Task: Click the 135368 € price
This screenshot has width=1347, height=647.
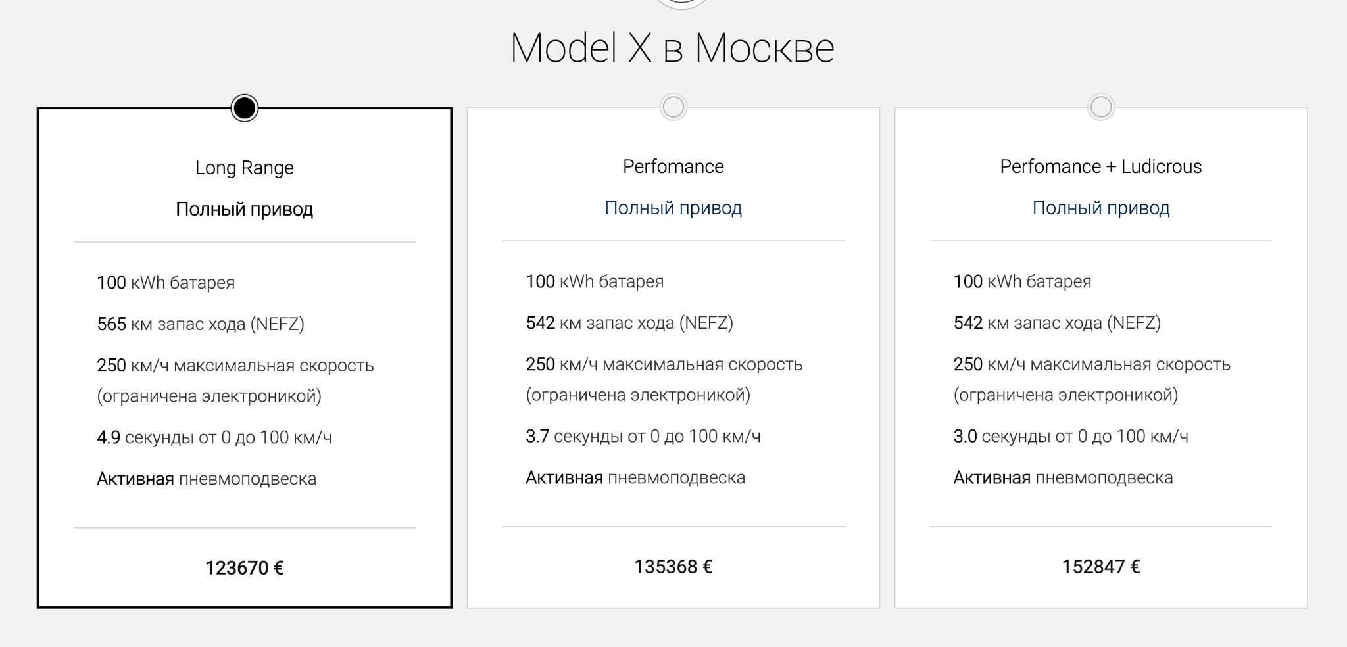Action: (x=673, y=567)
